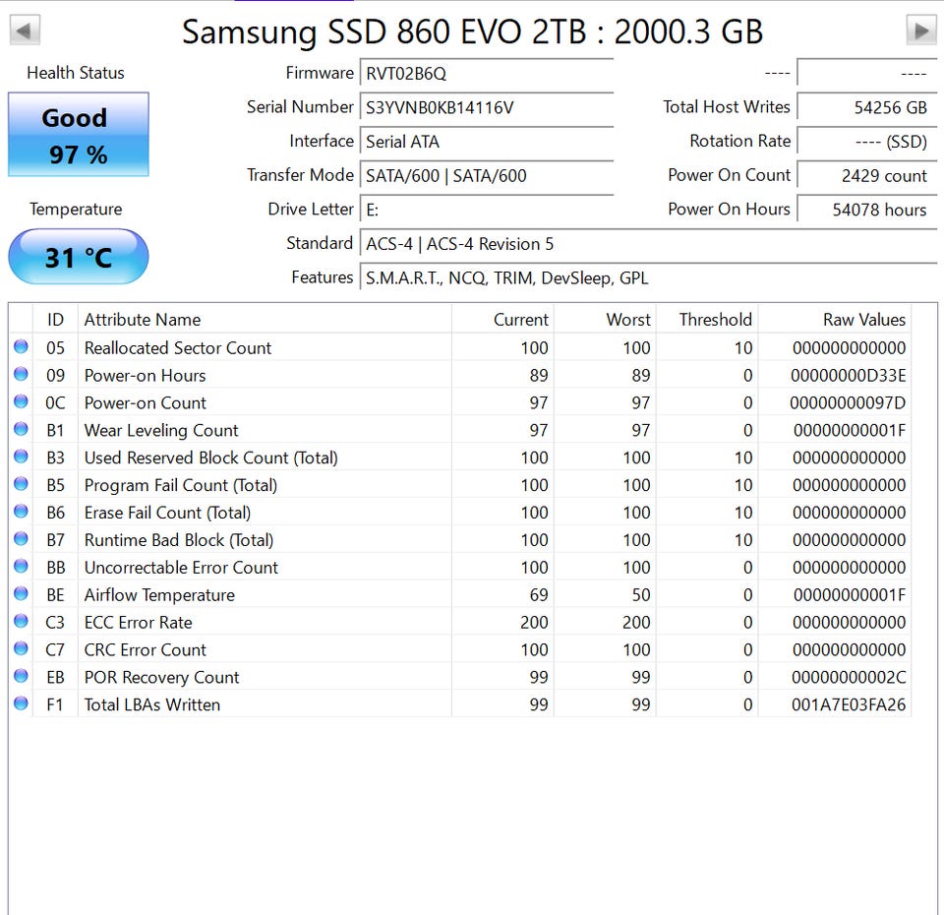944x915 pixels.
Task: Click the Rotation Rate value field
Action: (x=867, y=142)
